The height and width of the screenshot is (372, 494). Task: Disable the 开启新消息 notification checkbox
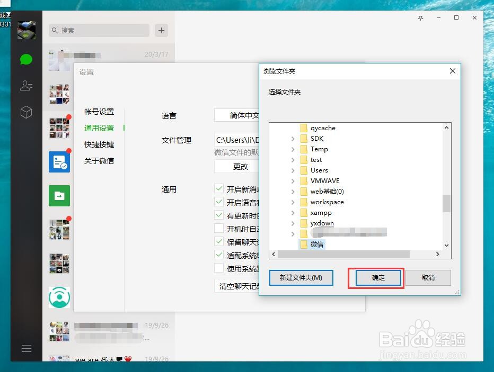pos(219,188)
